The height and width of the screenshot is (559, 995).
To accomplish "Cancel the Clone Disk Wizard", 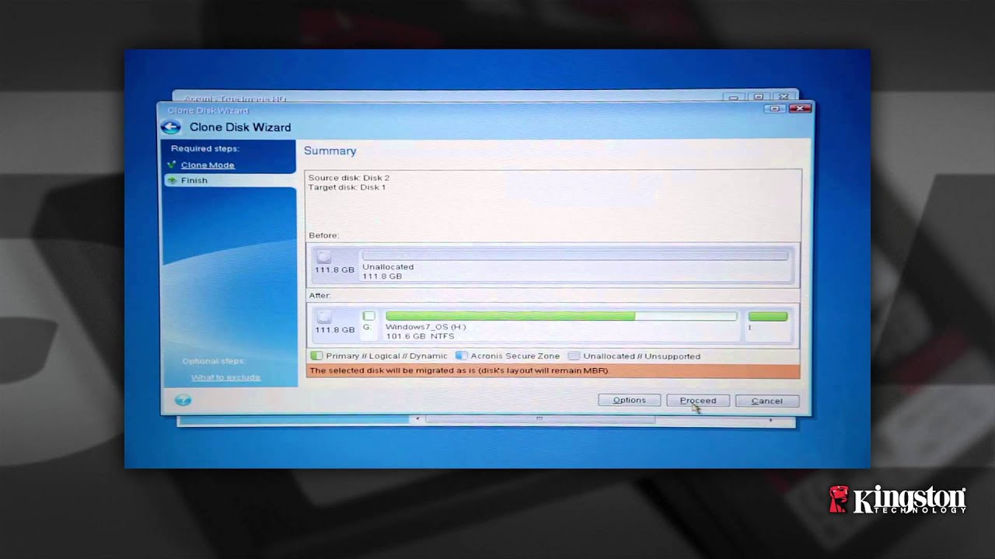I will [766, 401].
